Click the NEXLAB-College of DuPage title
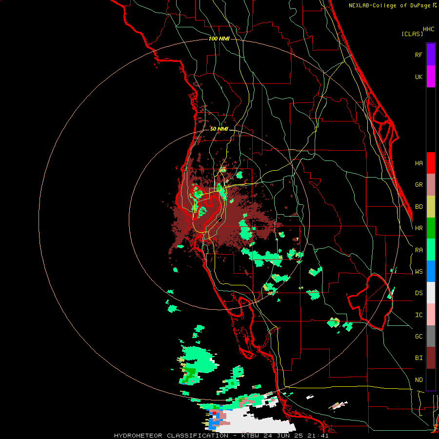The width and height of the screenshot is (439, 439). [x=392, y=5]
